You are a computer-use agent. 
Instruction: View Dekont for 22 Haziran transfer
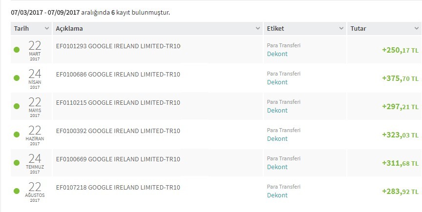pos(277,138)
